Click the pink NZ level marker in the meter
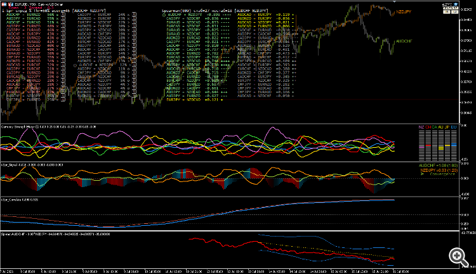This screenshot has width=476, height=274. point(421,147)
